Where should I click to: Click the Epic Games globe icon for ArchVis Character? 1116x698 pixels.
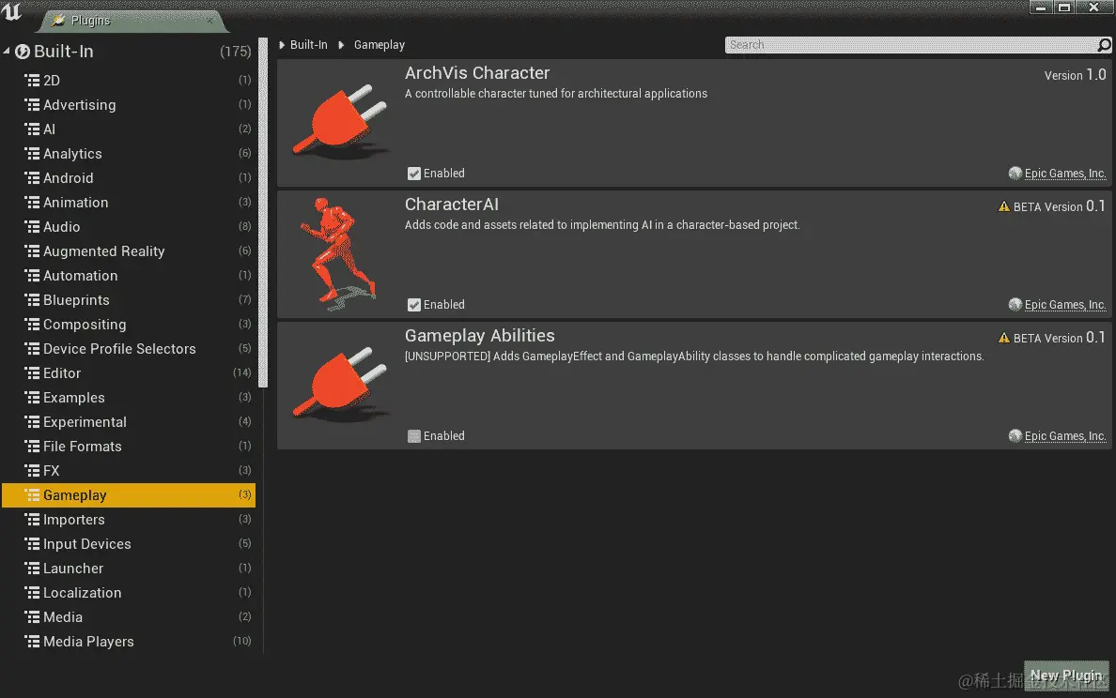pos(1015,173)
